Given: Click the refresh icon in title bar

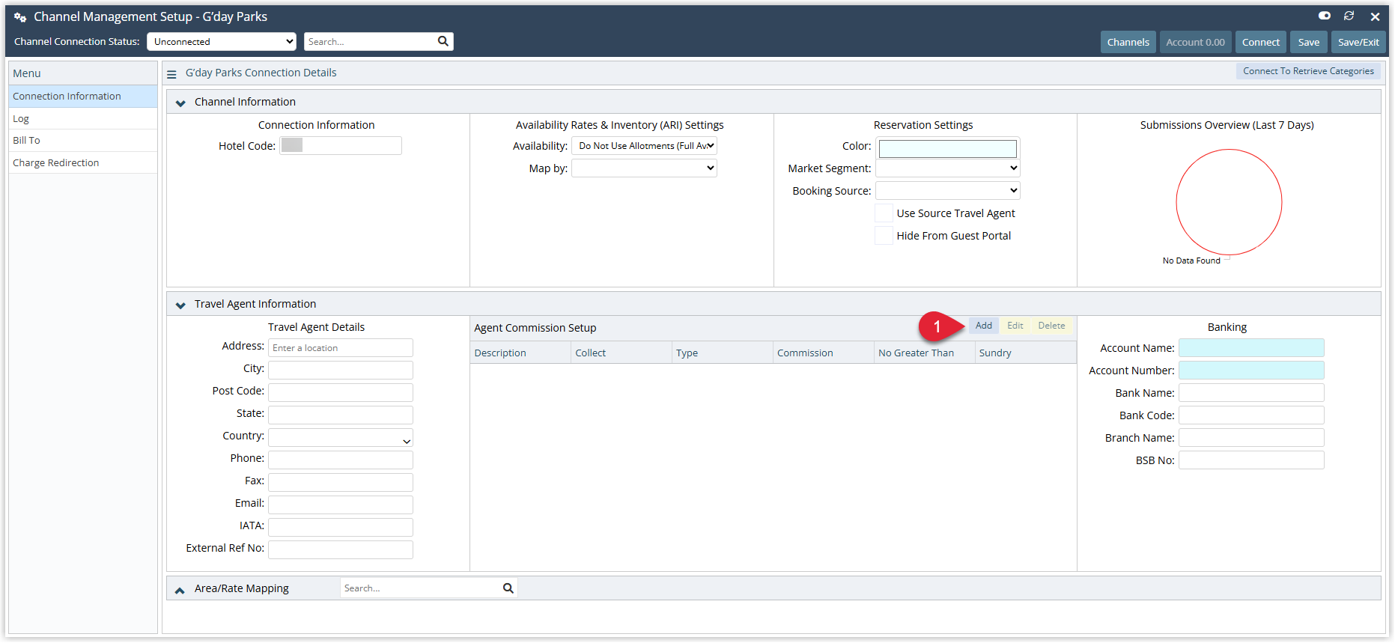Looking at the screenshot, I should click(1349, 16).
